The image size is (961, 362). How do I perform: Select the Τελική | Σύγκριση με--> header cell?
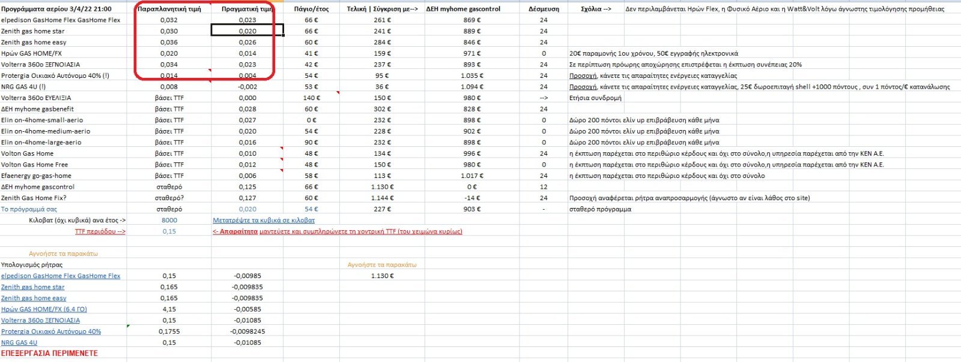tap(382, 9)
